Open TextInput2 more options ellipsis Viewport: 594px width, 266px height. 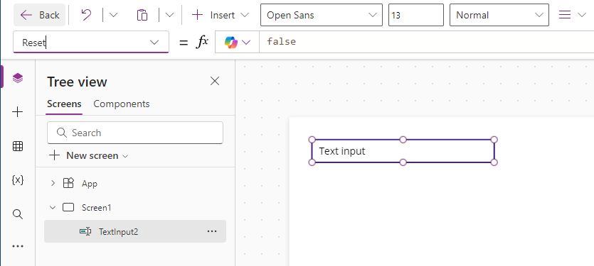(212, 231)
